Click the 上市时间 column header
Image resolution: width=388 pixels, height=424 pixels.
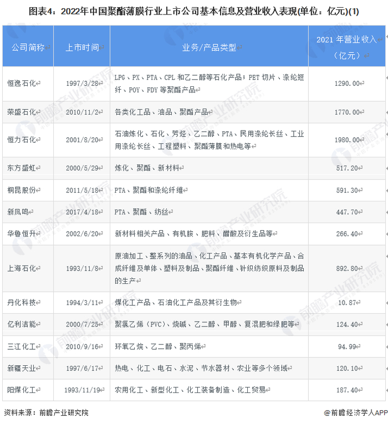[x=82, y=47]
